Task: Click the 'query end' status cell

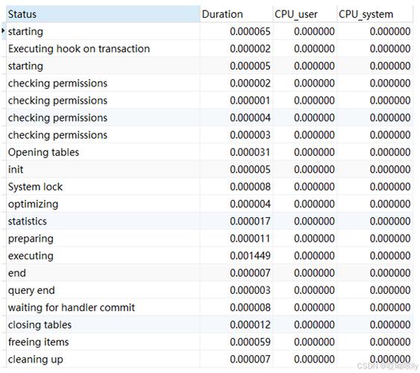Action: click(103, 290)
